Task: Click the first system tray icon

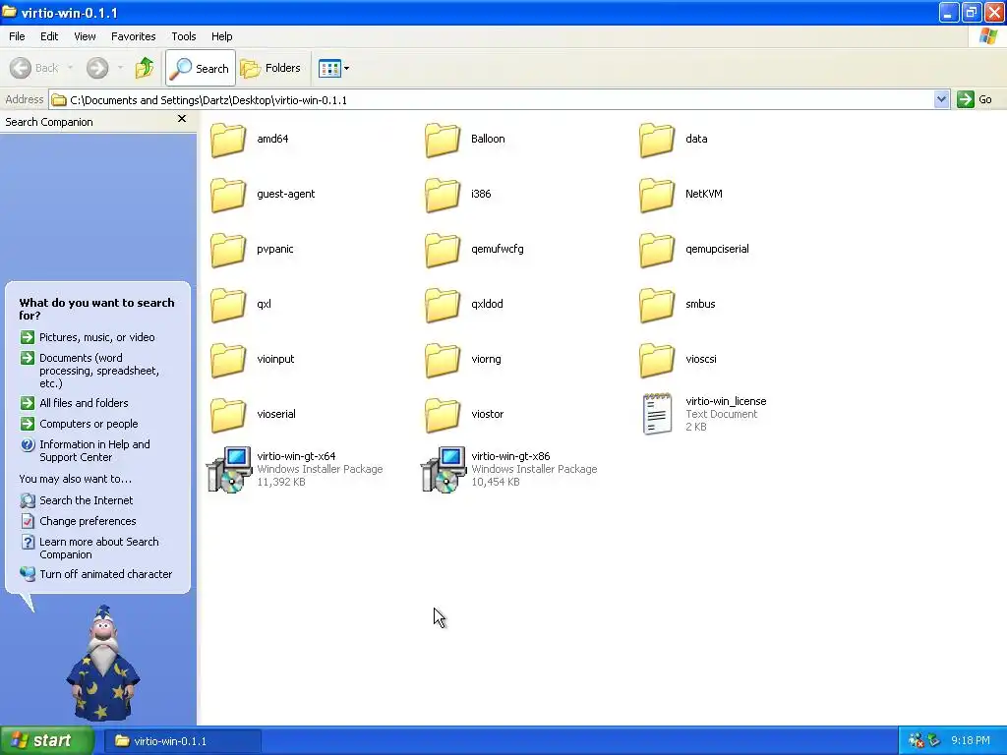Action: pos(916,741)
